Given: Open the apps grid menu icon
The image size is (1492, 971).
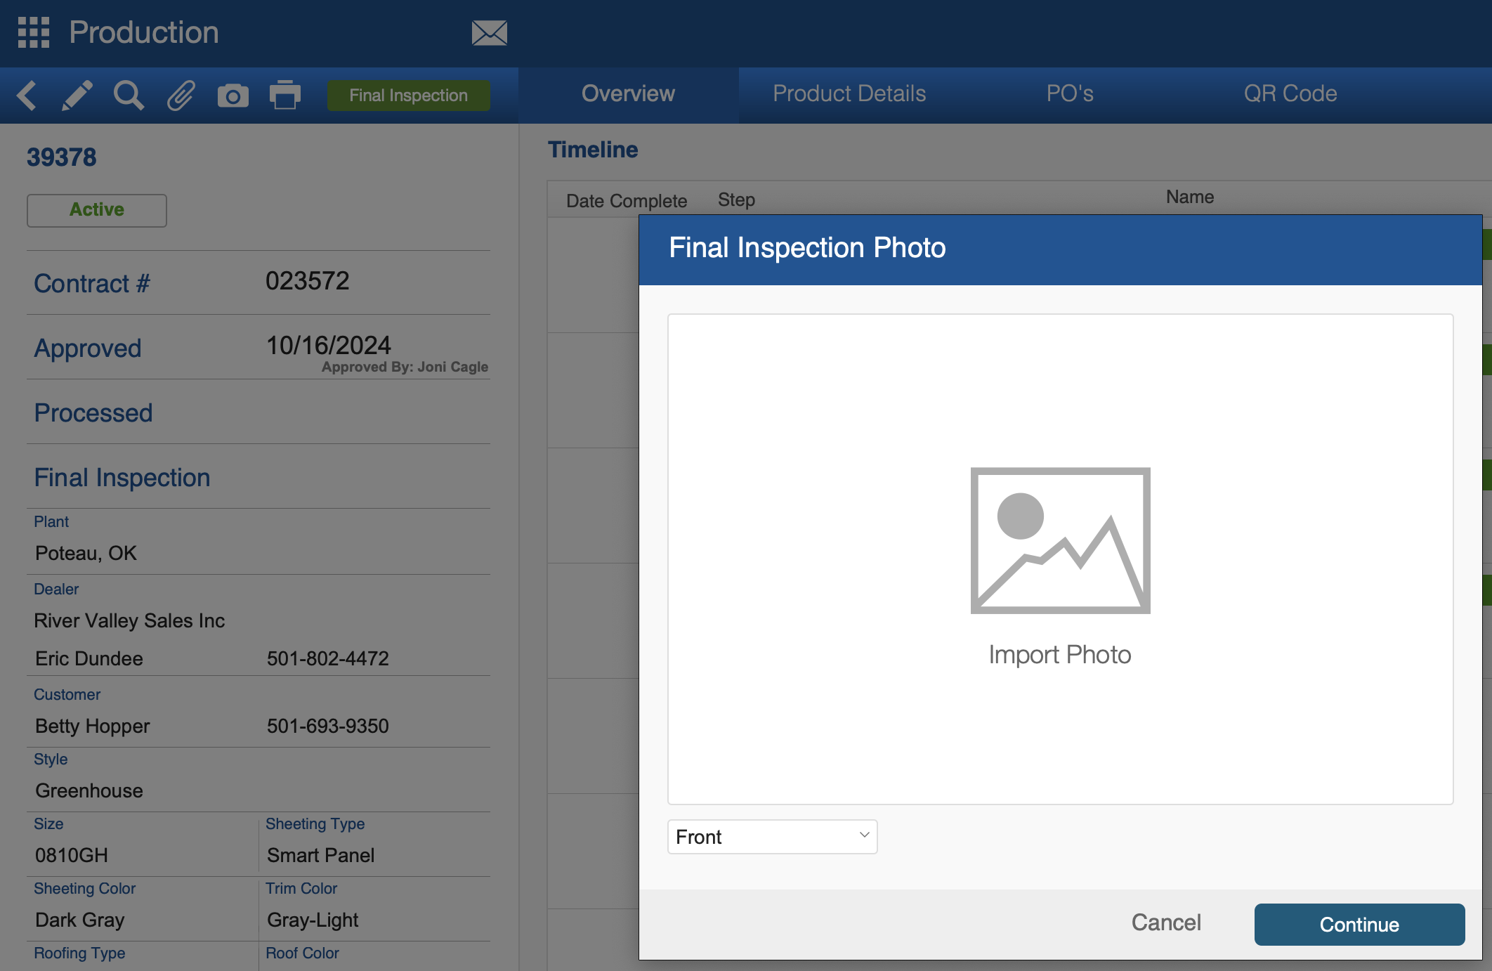Looking at the screenshot, I should click(x=33, y=32).
